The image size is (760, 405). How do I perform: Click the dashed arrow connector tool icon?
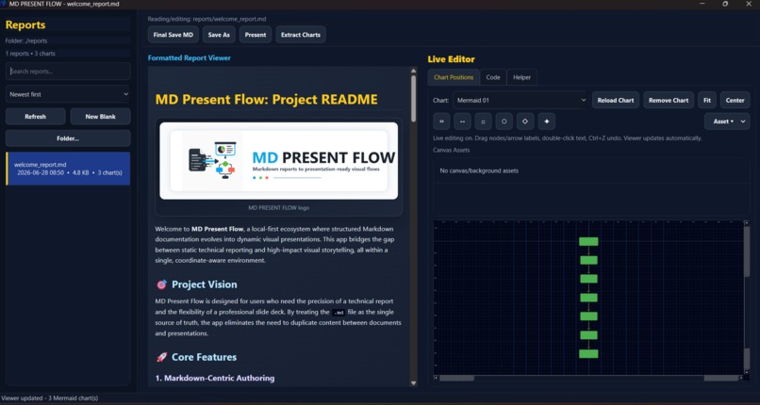coord(462,121)
